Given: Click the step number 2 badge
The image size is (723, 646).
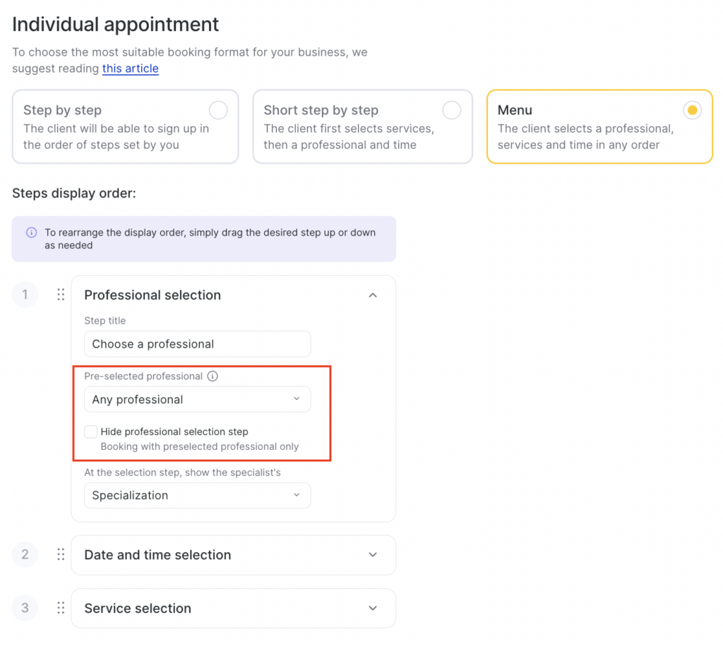Looking at the screenshot, I should coord(25,555).
